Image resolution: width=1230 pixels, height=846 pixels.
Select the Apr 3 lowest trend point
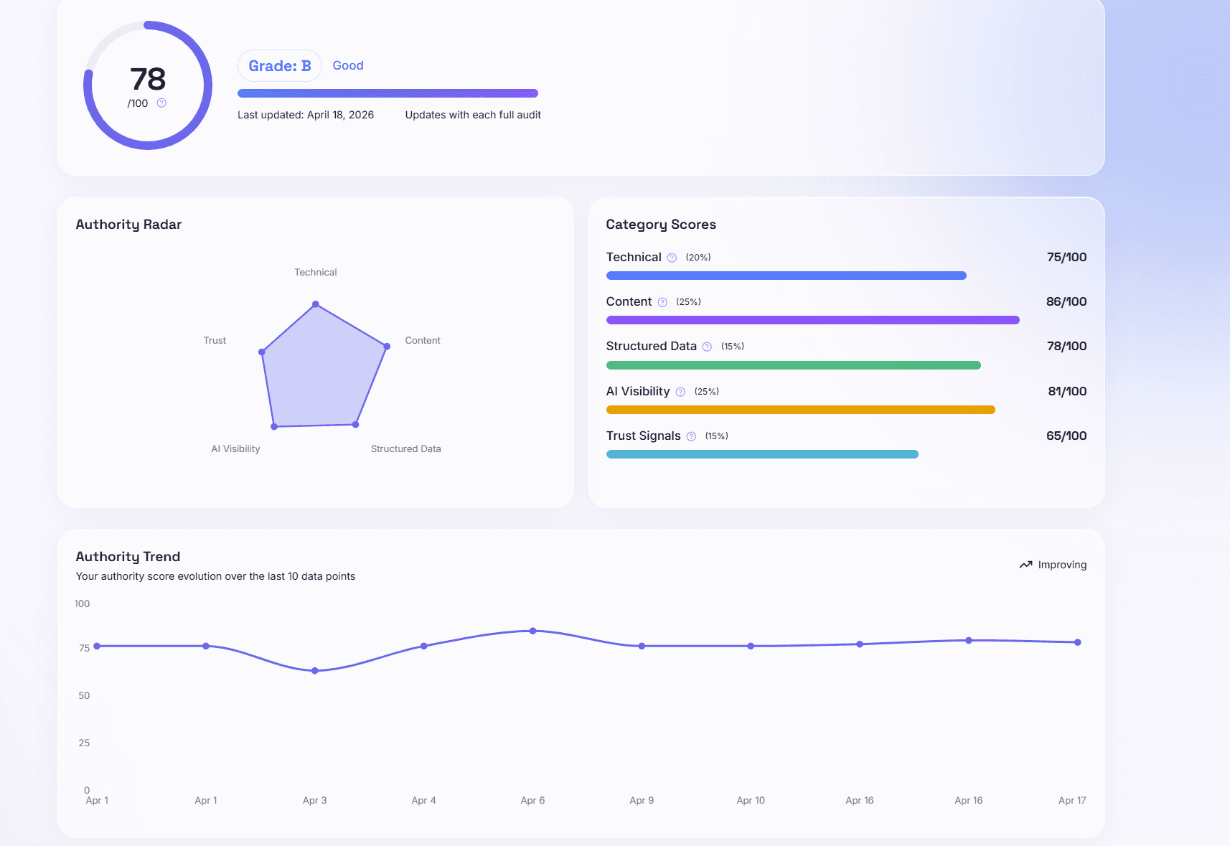[314, 671]
